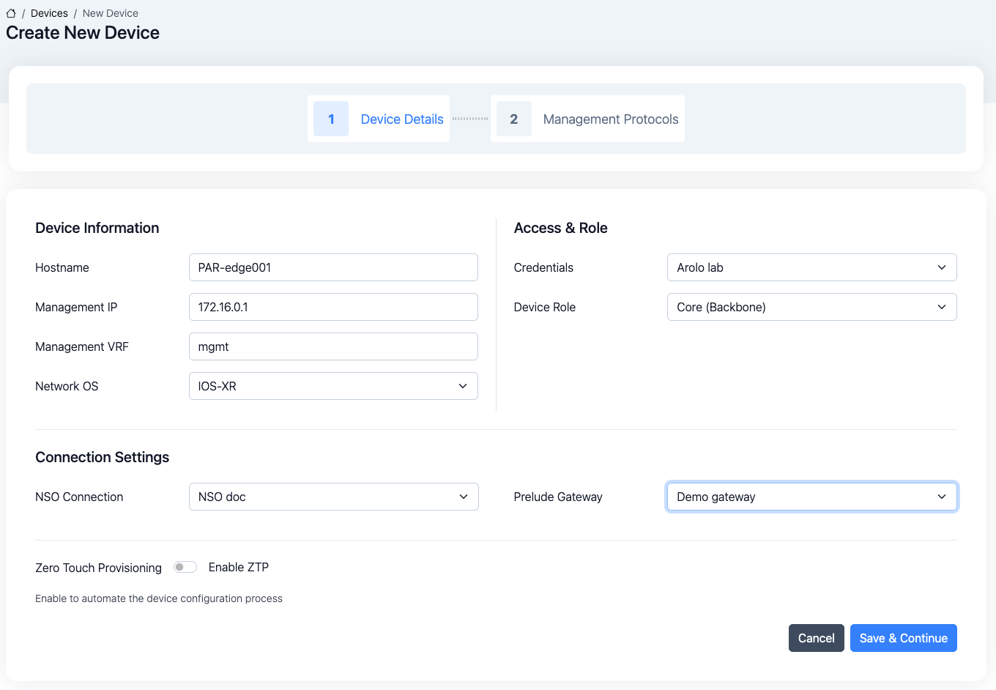The height and width of the screenshot is (690, 996).
Task: Edit the Management VRF field
Action: tap(333, 346)
